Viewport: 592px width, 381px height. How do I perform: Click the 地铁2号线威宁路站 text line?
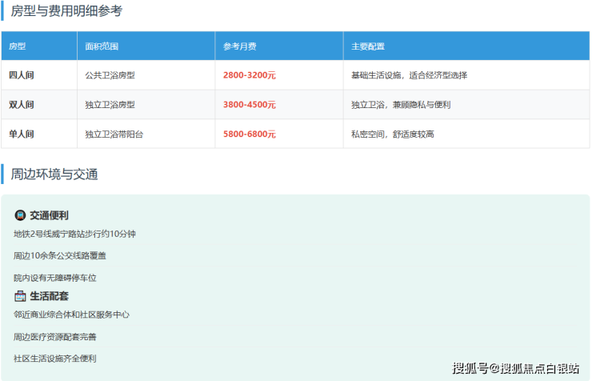75,235
